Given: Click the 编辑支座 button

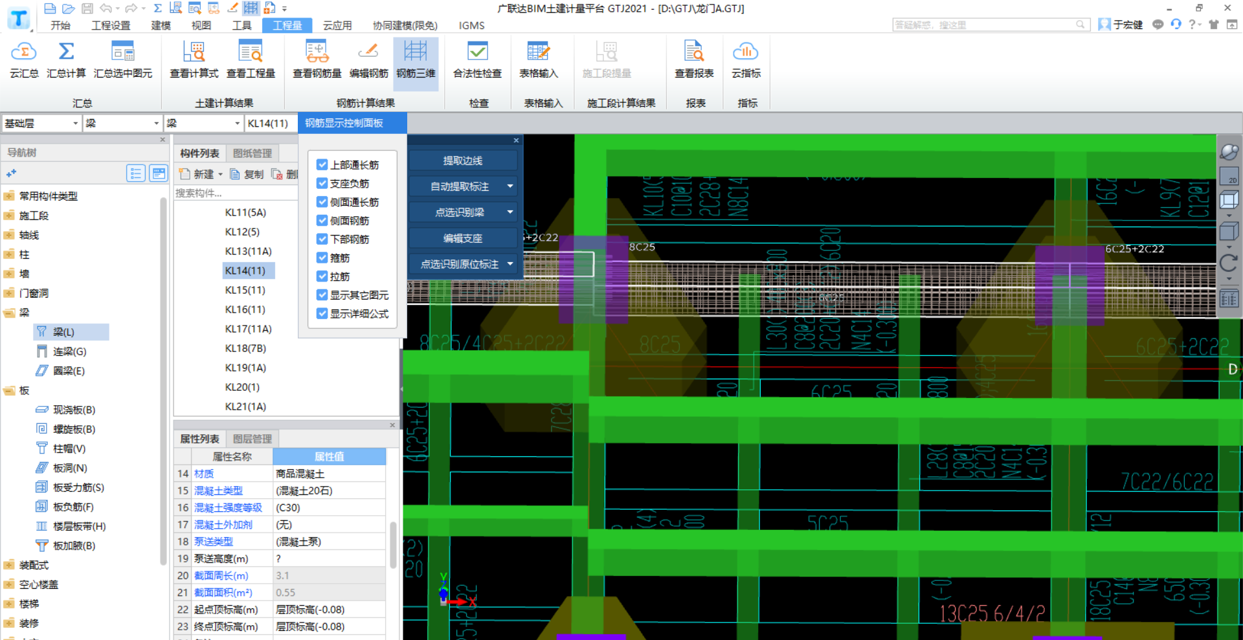Looking at the screenshot, I should point(463,238).
